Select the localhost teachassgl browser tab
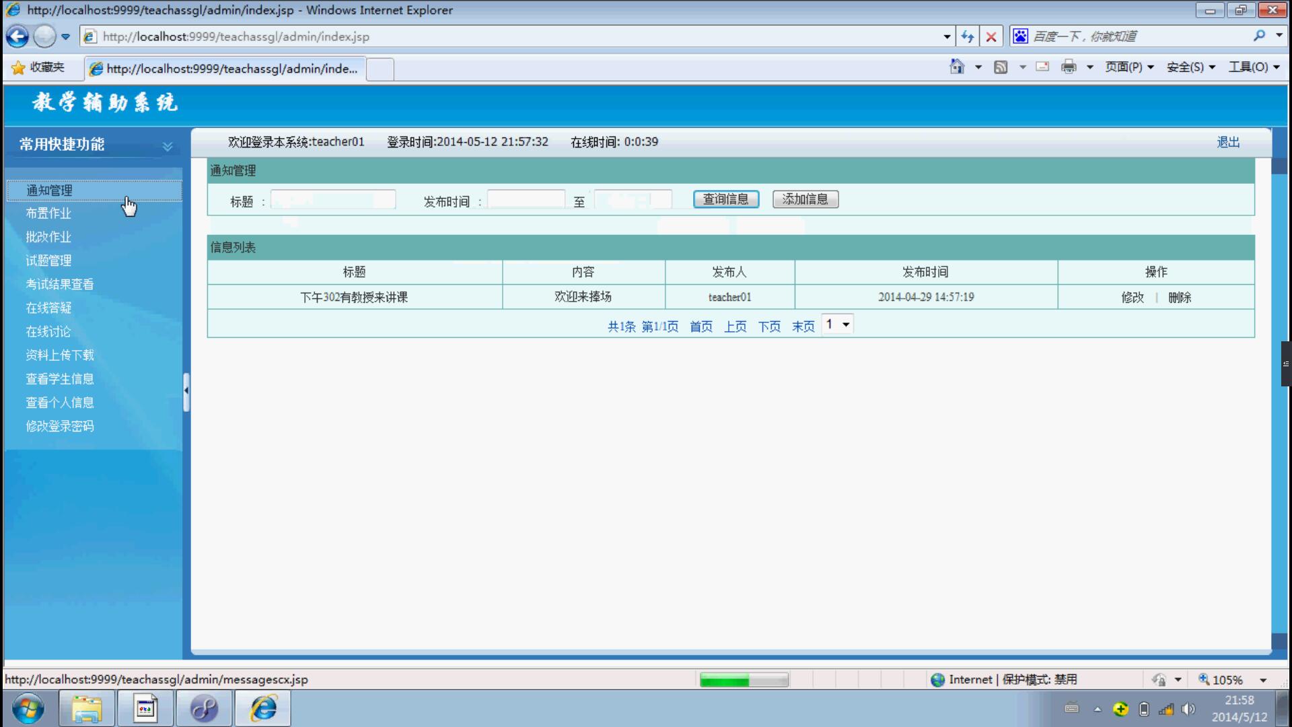Image resolution: width=1292 pixels, height=727 pixels. pyautogui.click(x=225, y=69)
